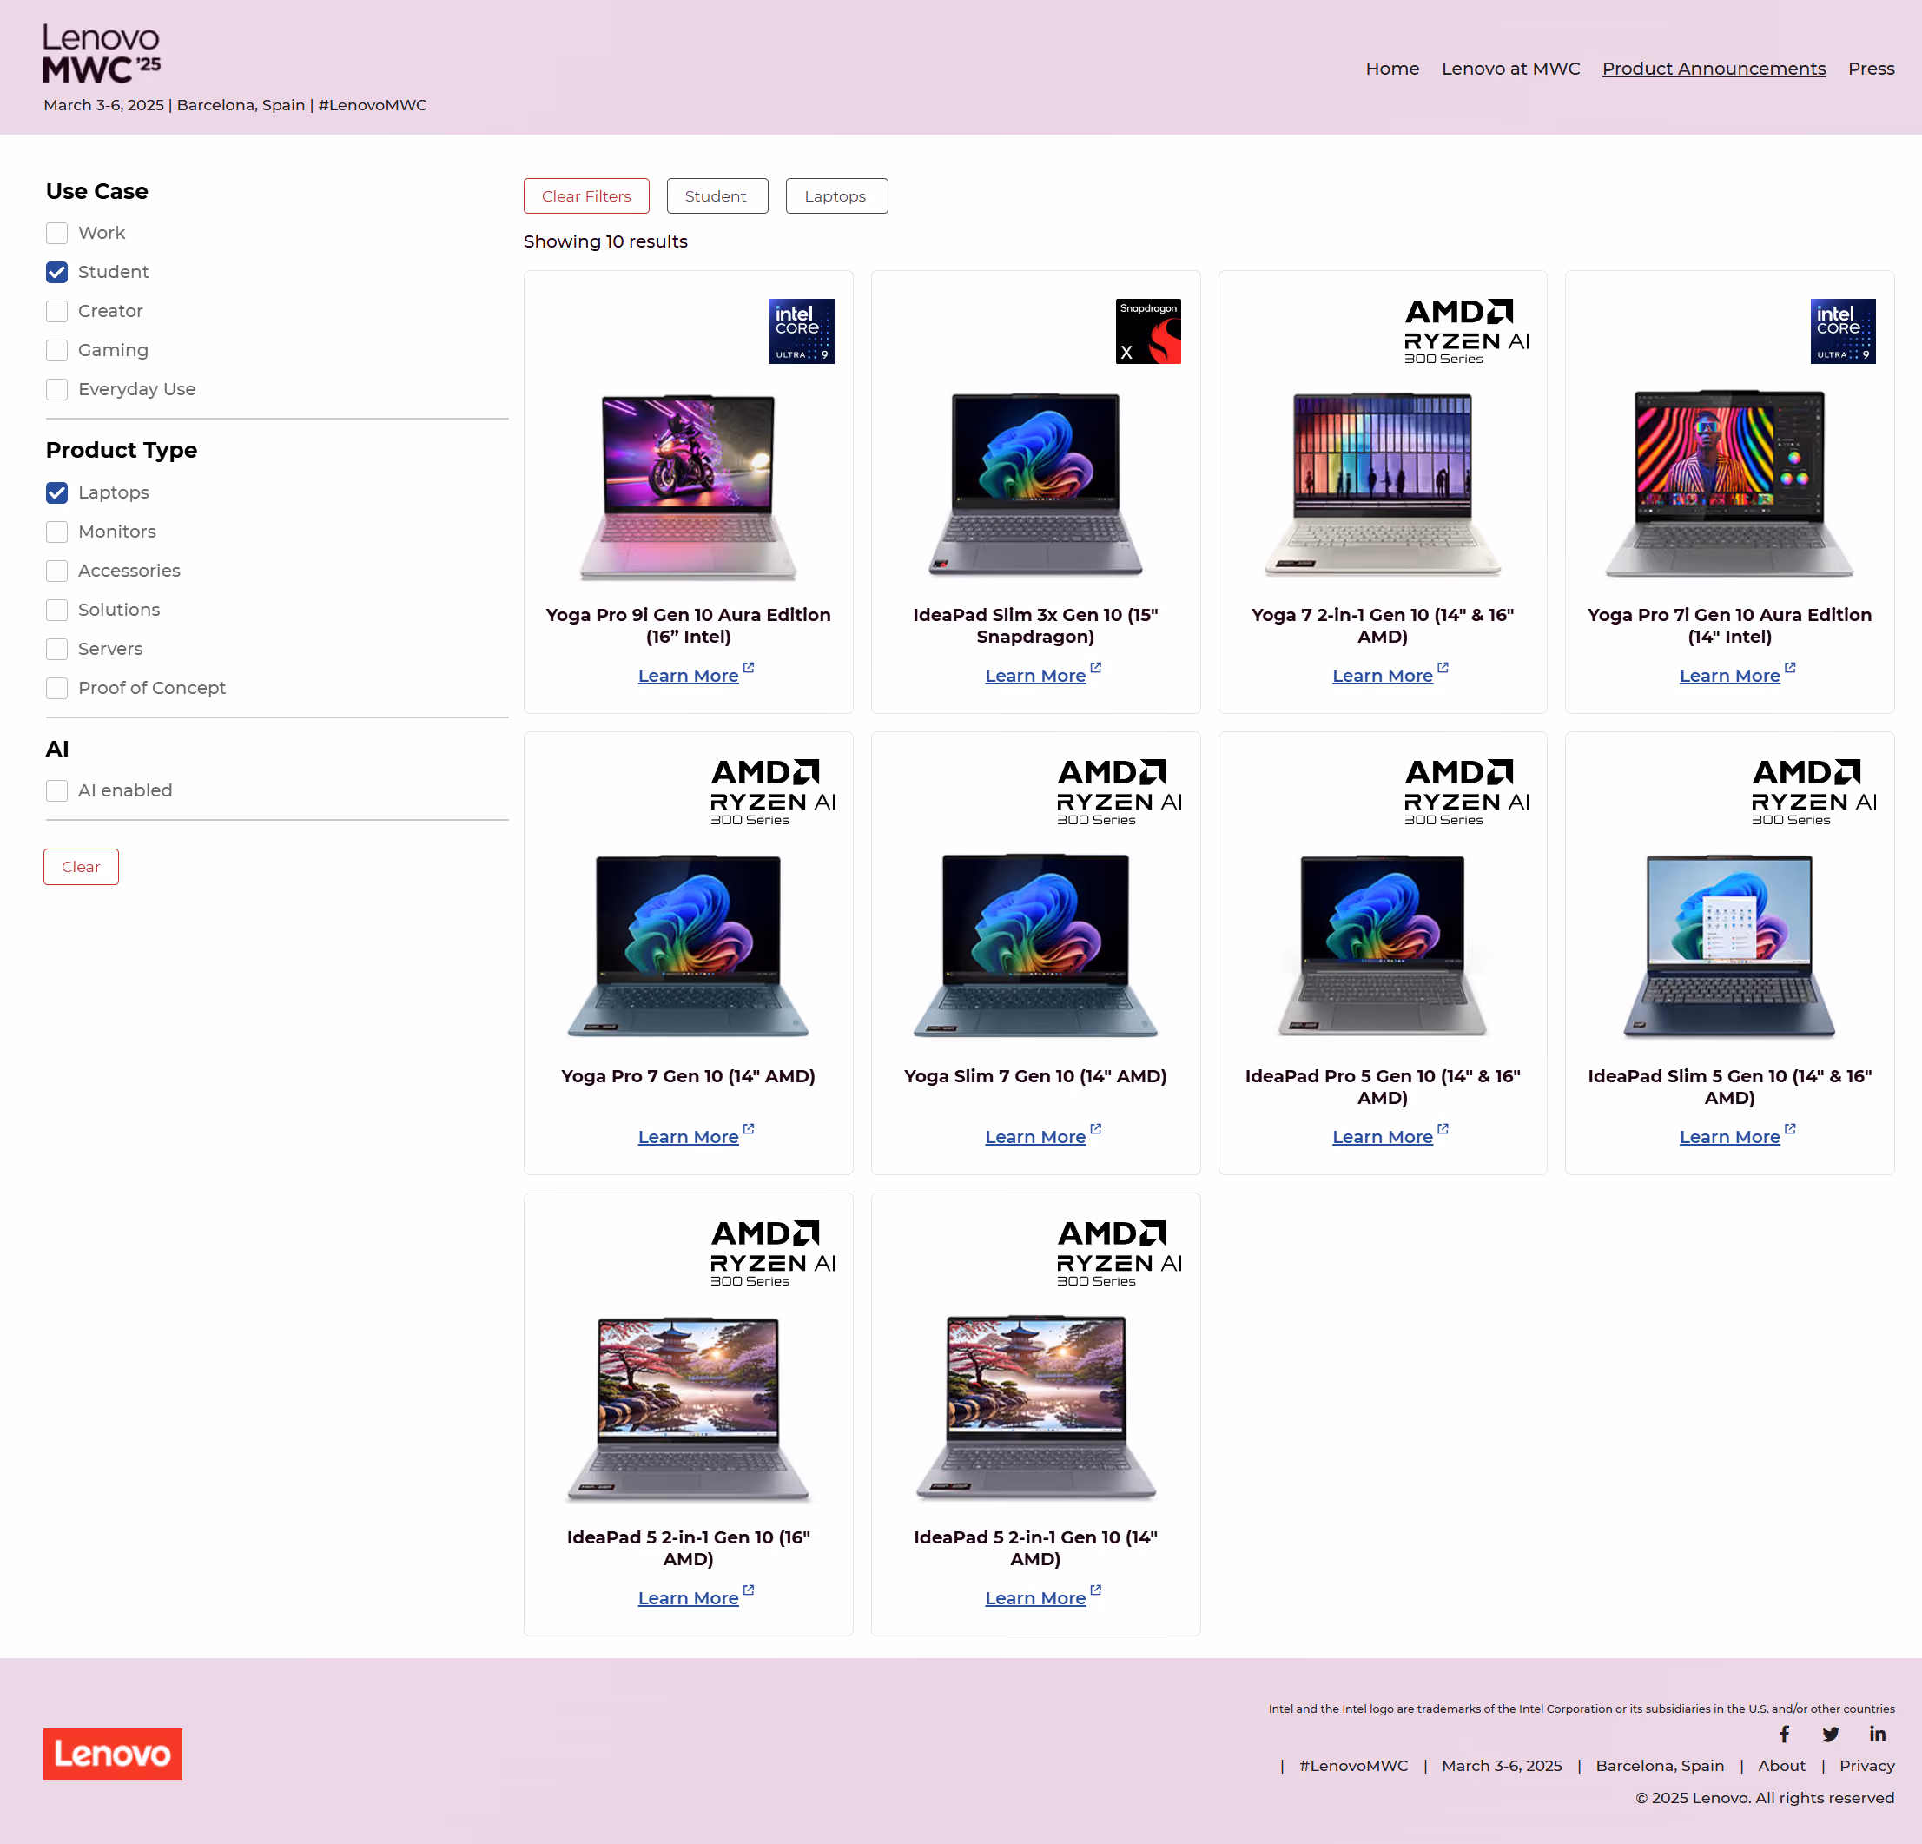This screenshot has height=1844, width=1922.
Task: Tick the Gaming checkbox
Action: 56,351
